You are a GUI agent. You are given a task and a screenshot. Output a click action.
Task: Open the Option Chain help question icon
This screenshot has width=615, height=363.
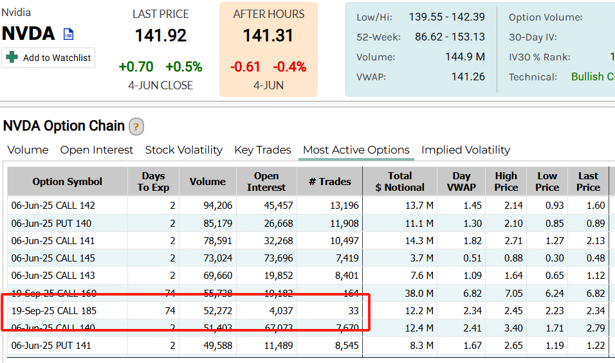pos(136,127)
